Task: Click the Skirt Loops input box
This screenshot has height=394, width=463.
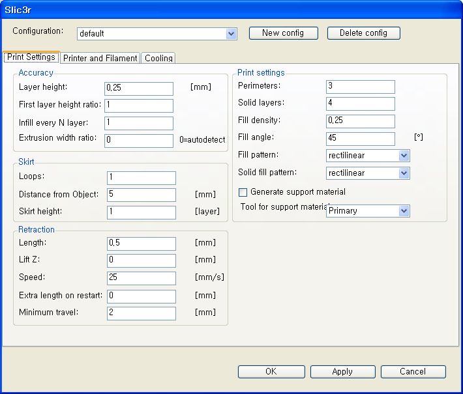Action: 141,178
